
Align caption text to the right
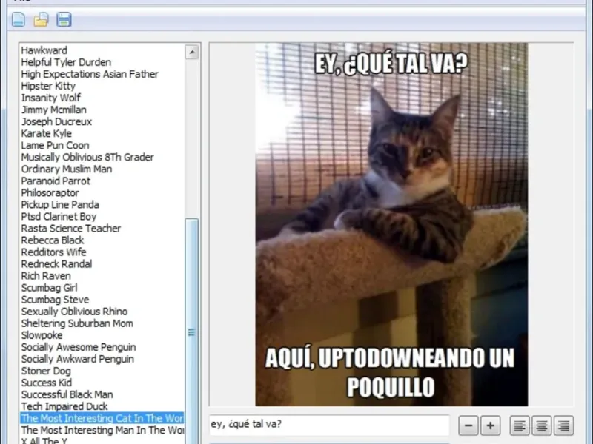[x=564, y=425]
